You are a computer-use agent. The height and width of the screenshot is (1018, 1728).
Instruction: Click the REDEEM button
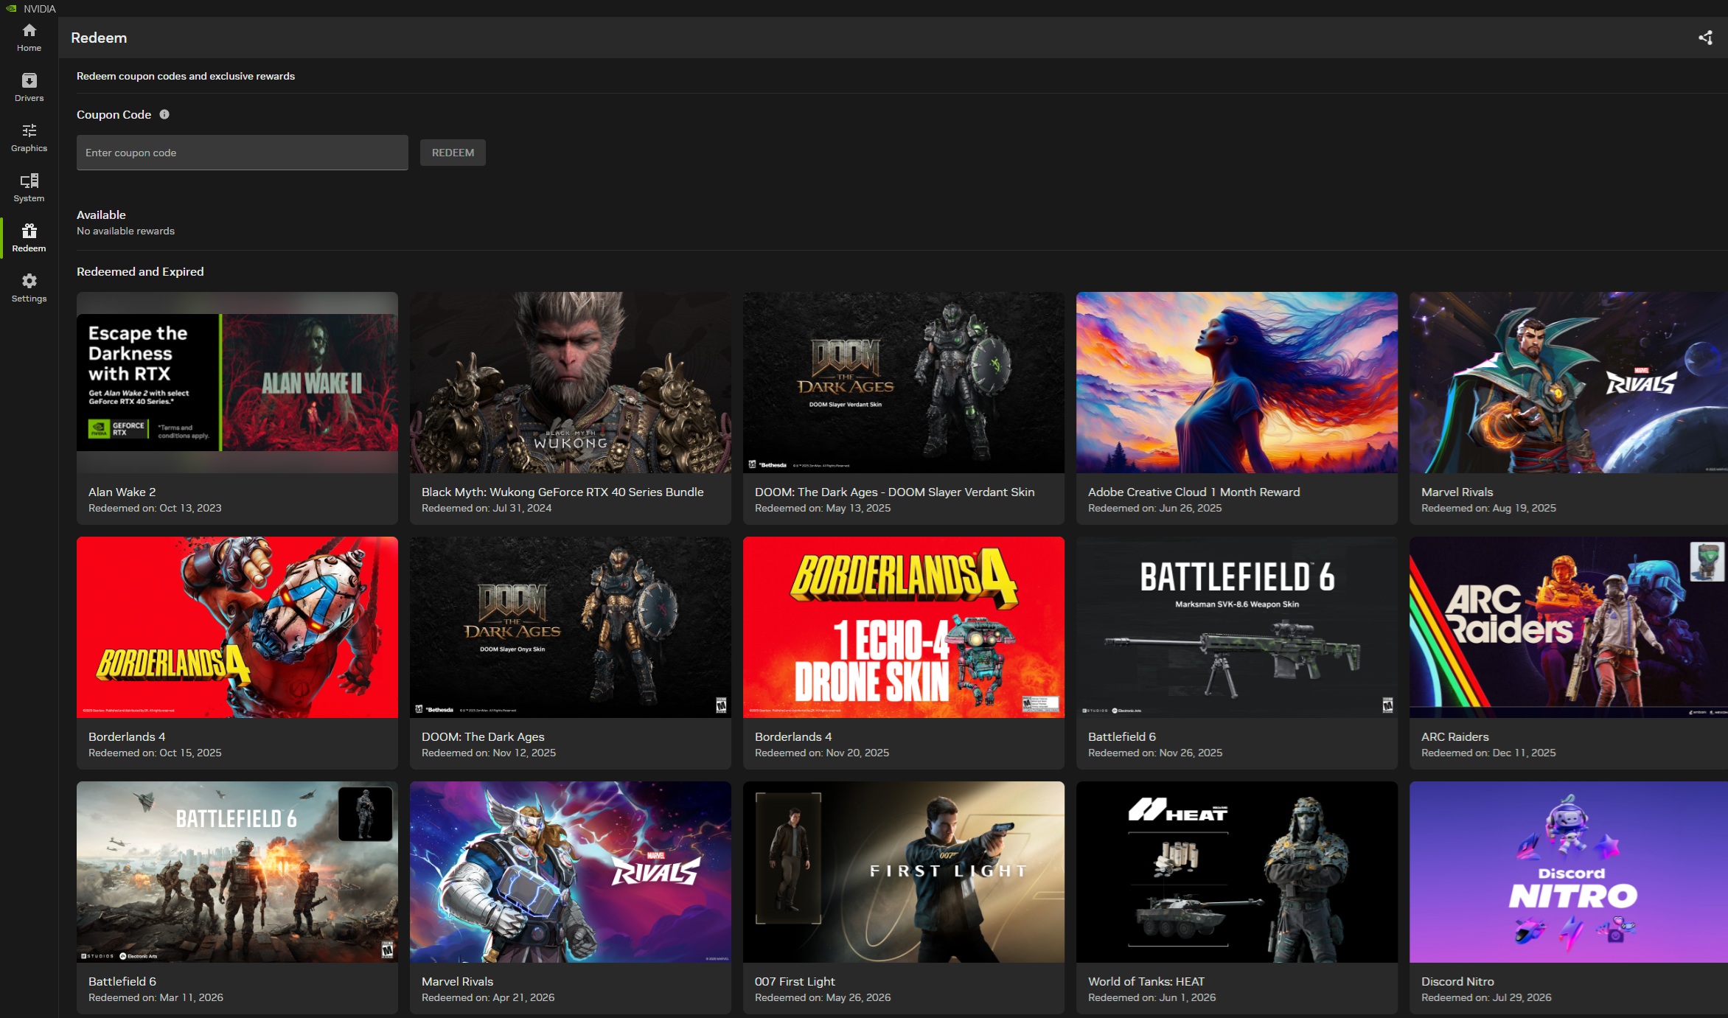(x=453, y=153)
